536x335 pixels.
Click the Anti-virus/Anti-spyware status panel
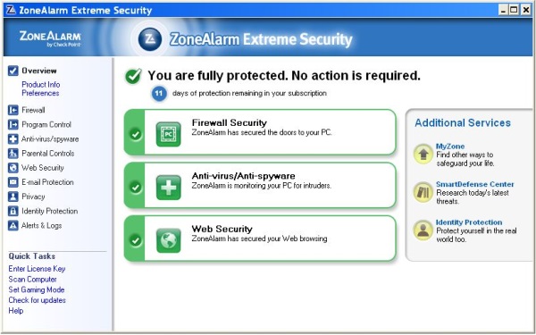(x=260, y=185)
